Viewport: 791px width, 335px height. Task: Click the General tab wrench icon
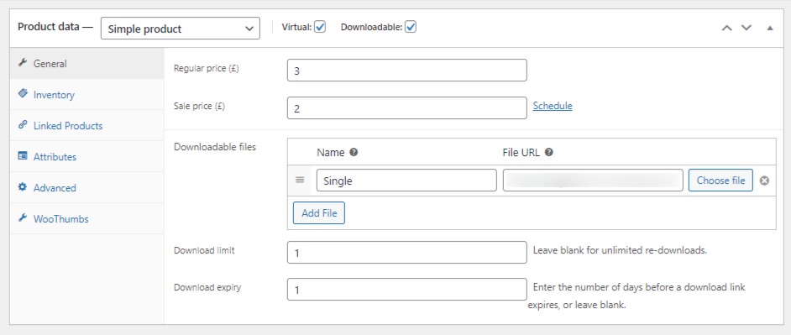pyautogui.click(x=22, y=64)
